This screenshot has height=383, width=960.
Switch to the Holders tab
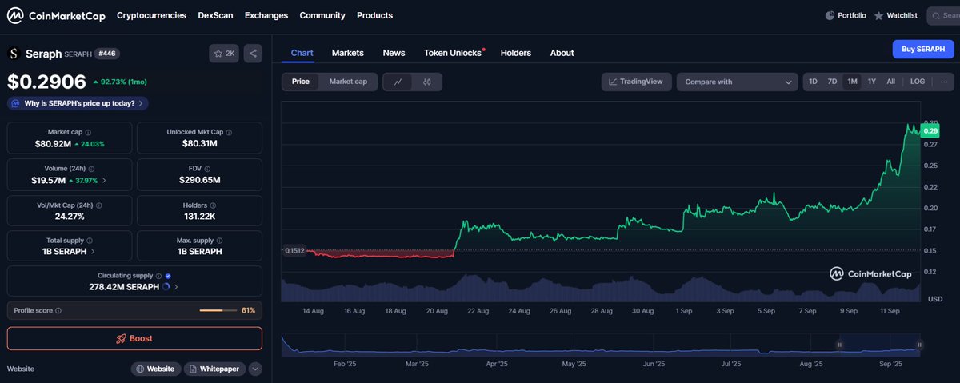point(516,53)
